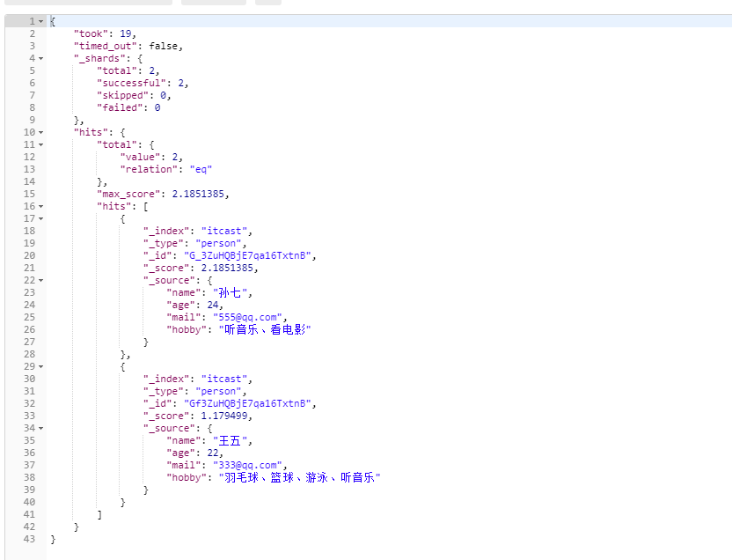The width and height of the screenshot is (732, 560).
Task: Click the "timed_out" false value
Action: click(165, 46)
